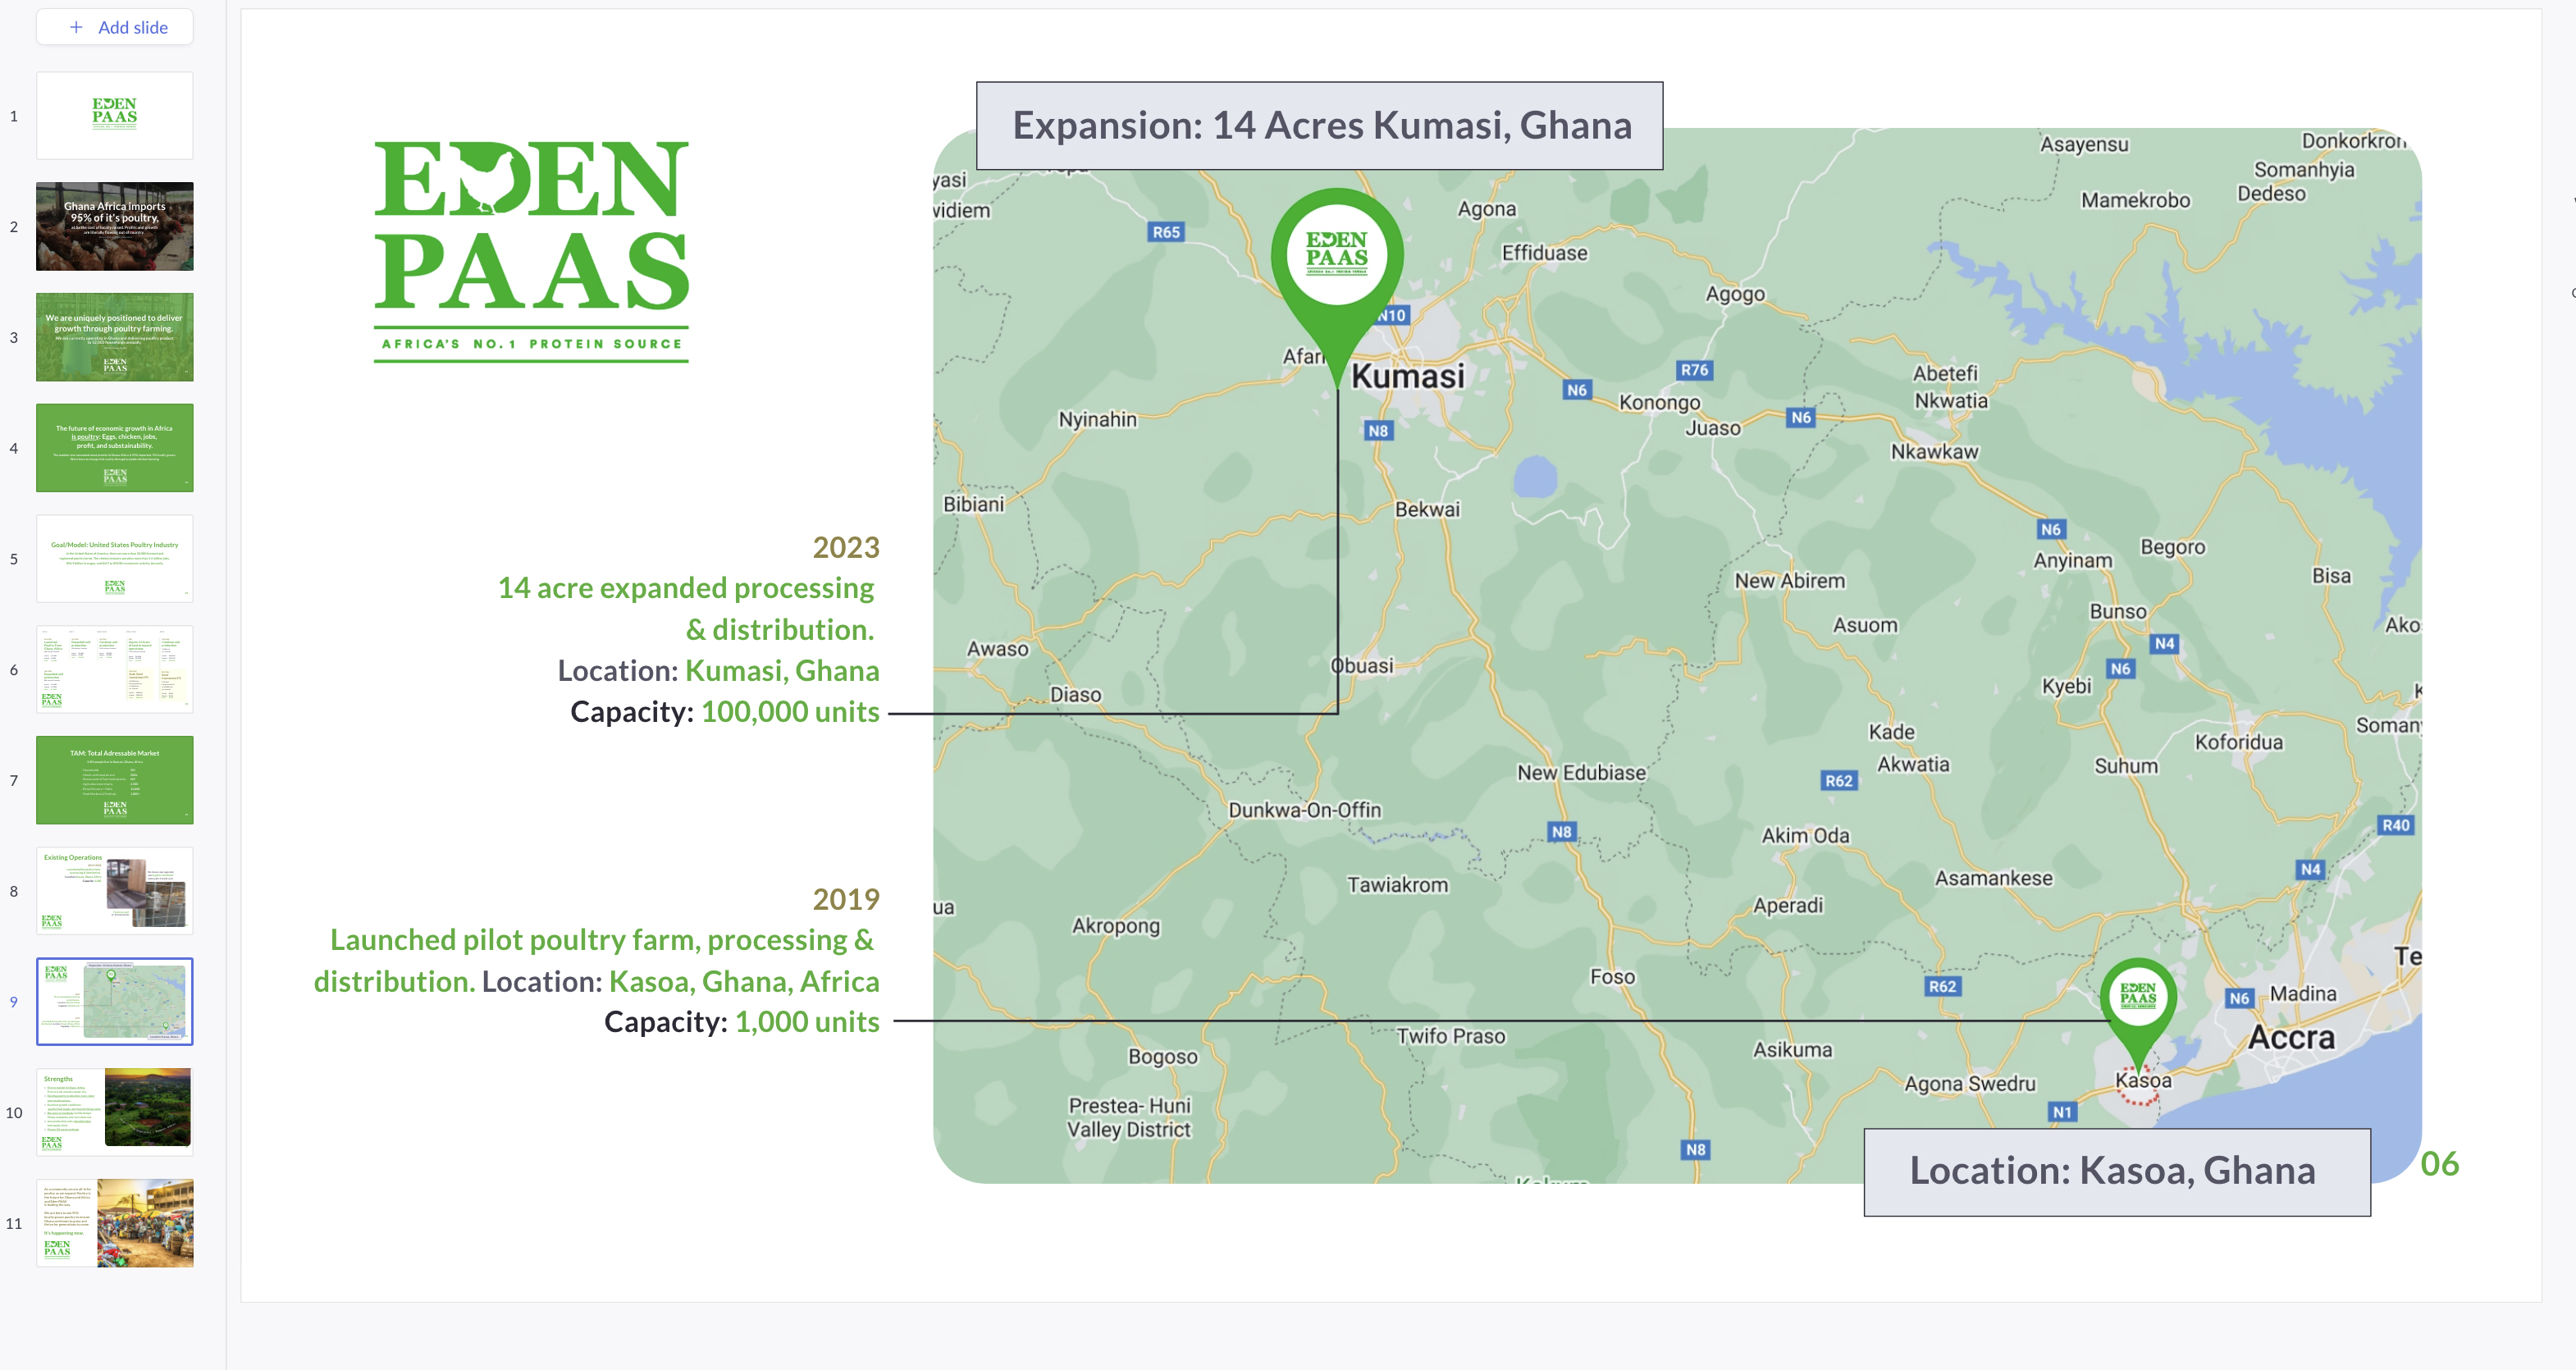The height and width of the screenshot is (1370, 2576).
Task: Open slide 1 title logo thumbnail
Action: coord(115,115)
